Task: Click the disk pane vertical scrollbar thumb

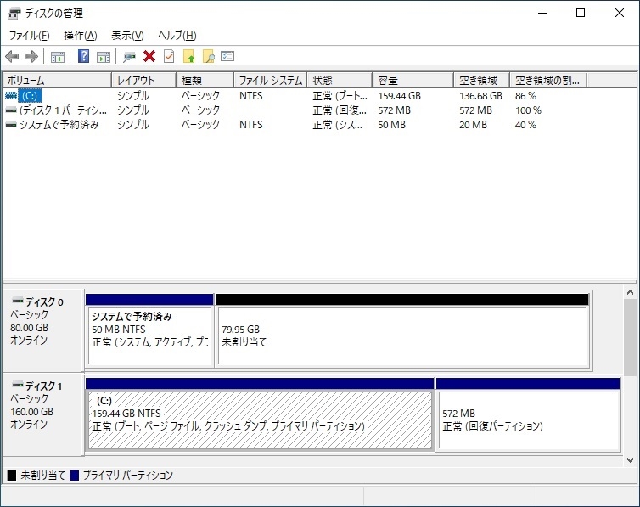Action: (x=630, y=337)
